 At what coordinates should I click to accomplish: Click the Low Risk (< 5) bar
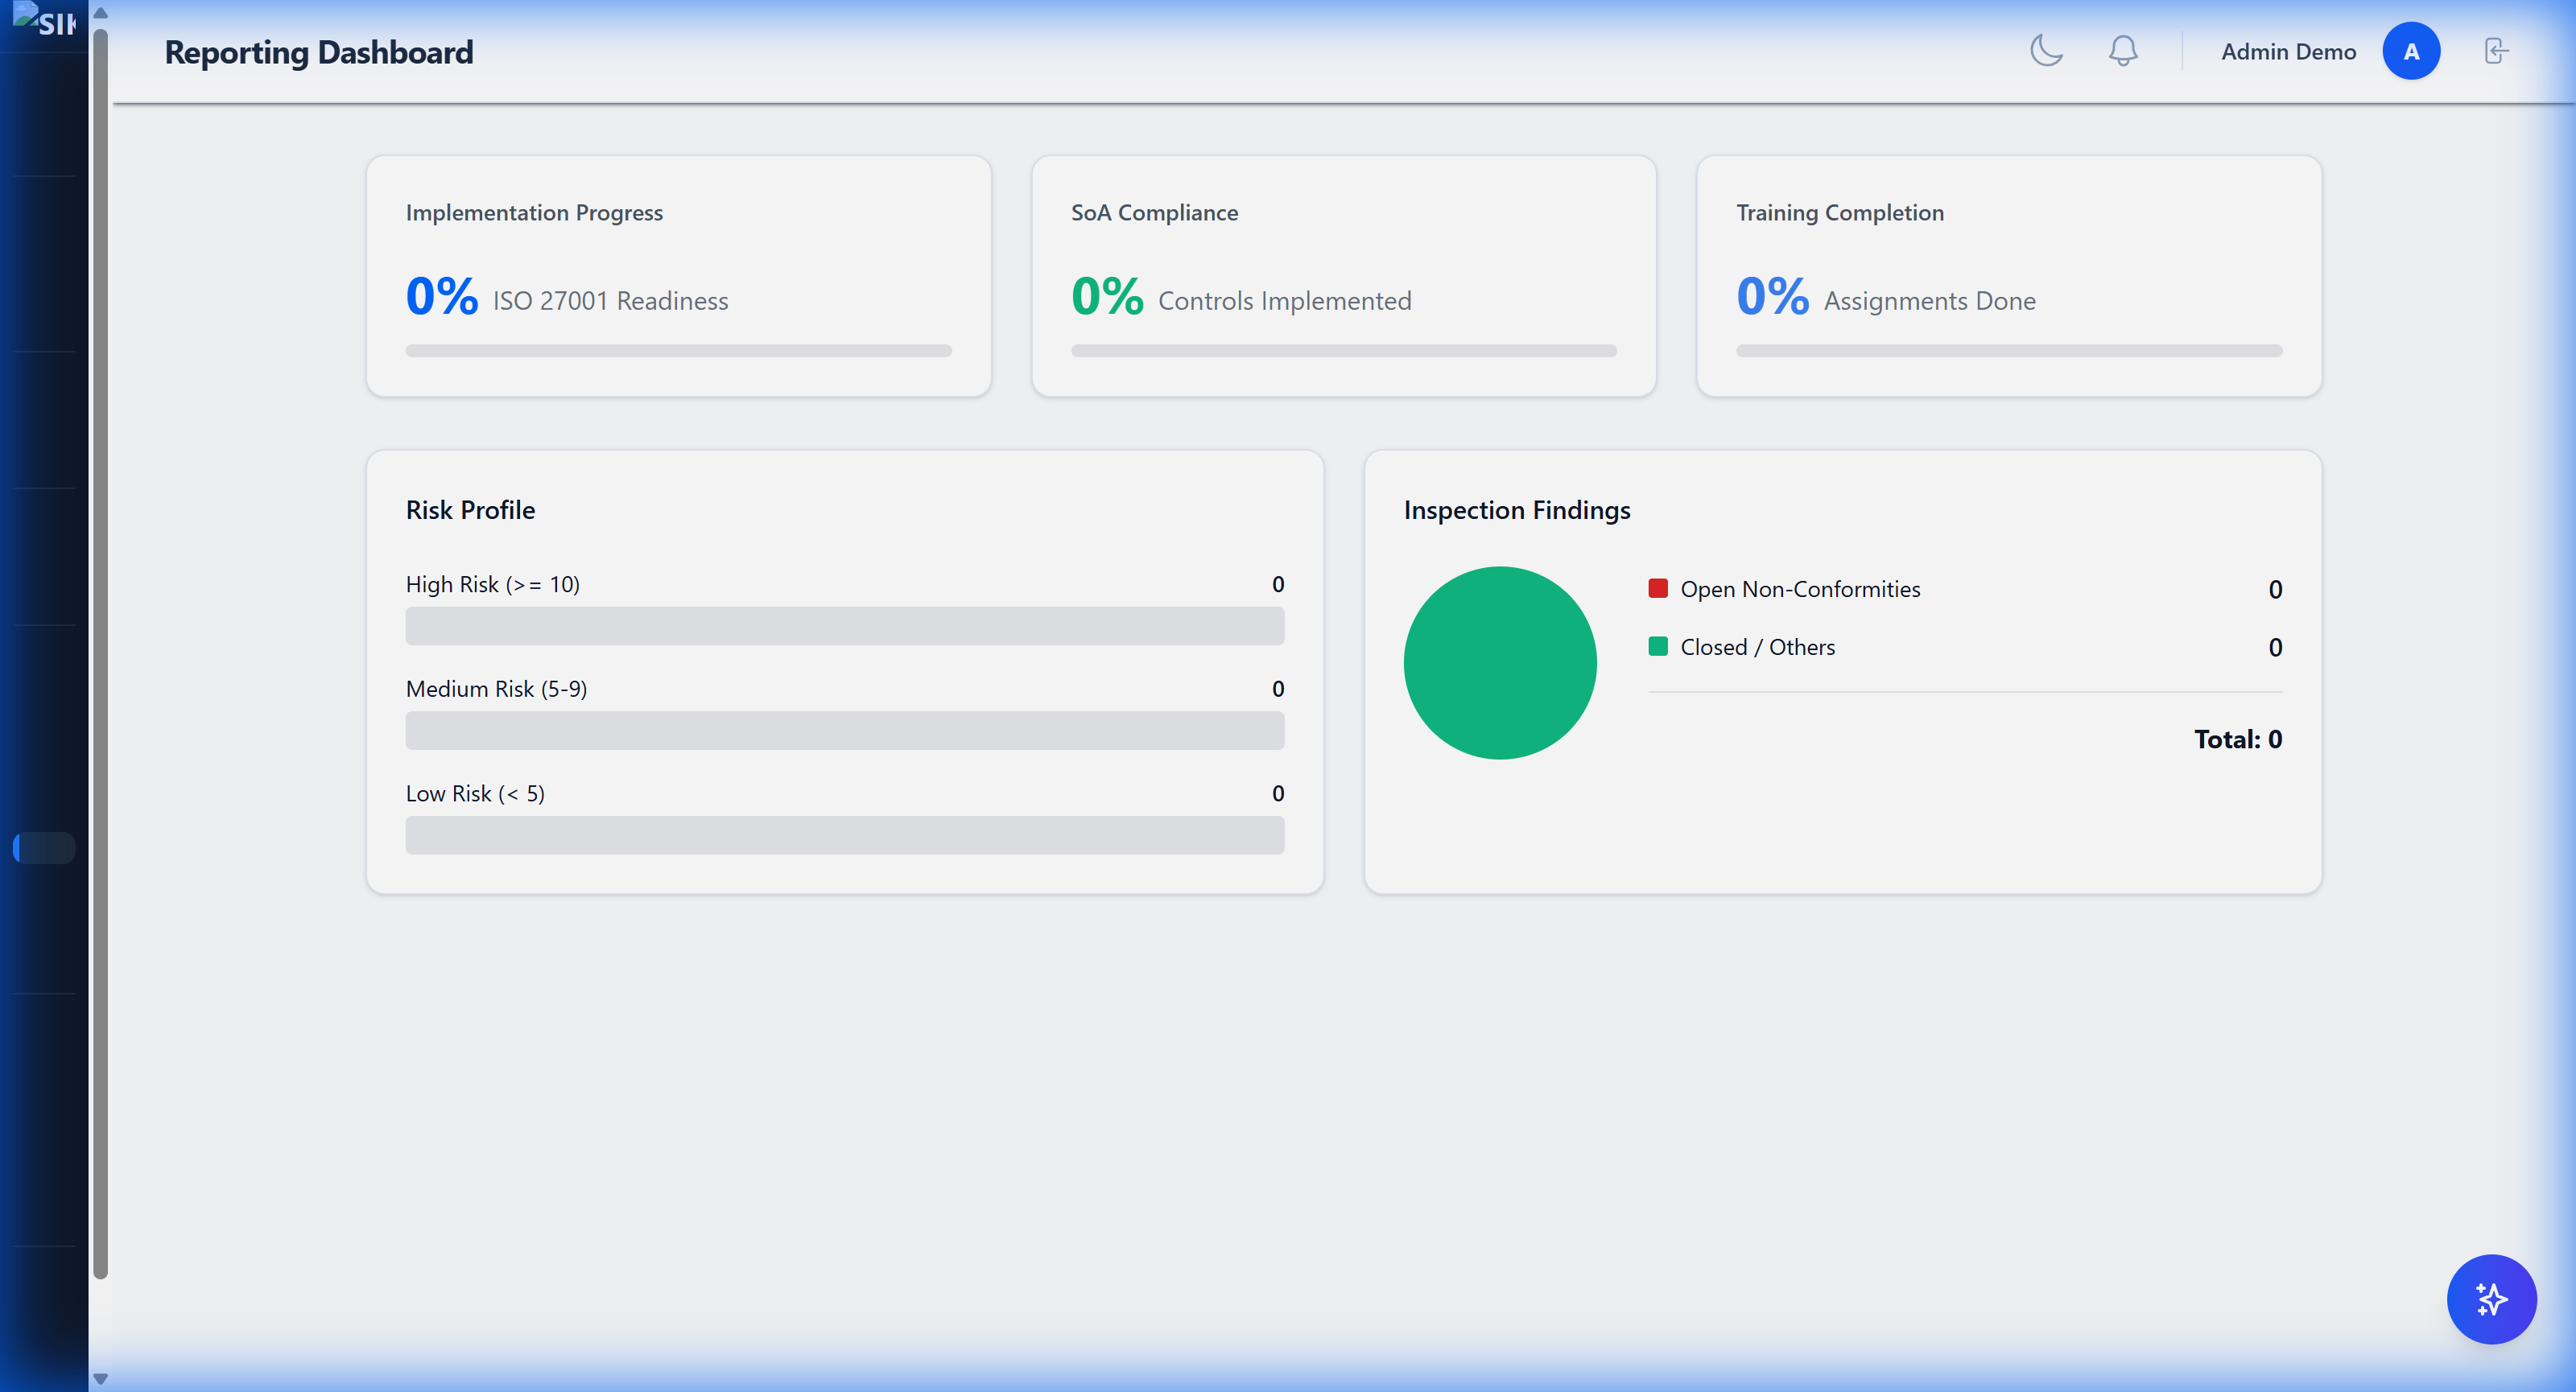(844, 834)
